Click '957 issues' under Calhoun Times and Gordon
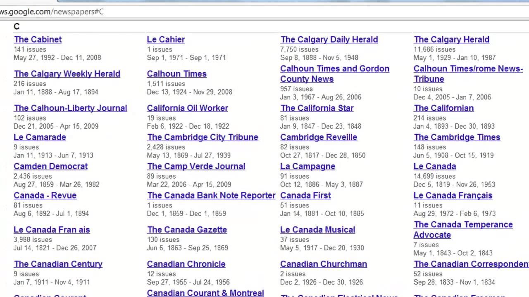Screen dimensions: 529x297 pos(296,89)
